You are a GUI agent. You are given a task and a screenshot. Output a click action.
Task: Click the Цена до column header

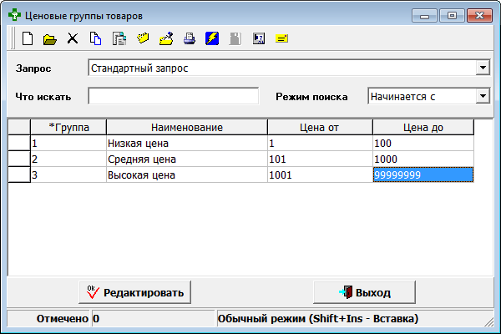423,127
